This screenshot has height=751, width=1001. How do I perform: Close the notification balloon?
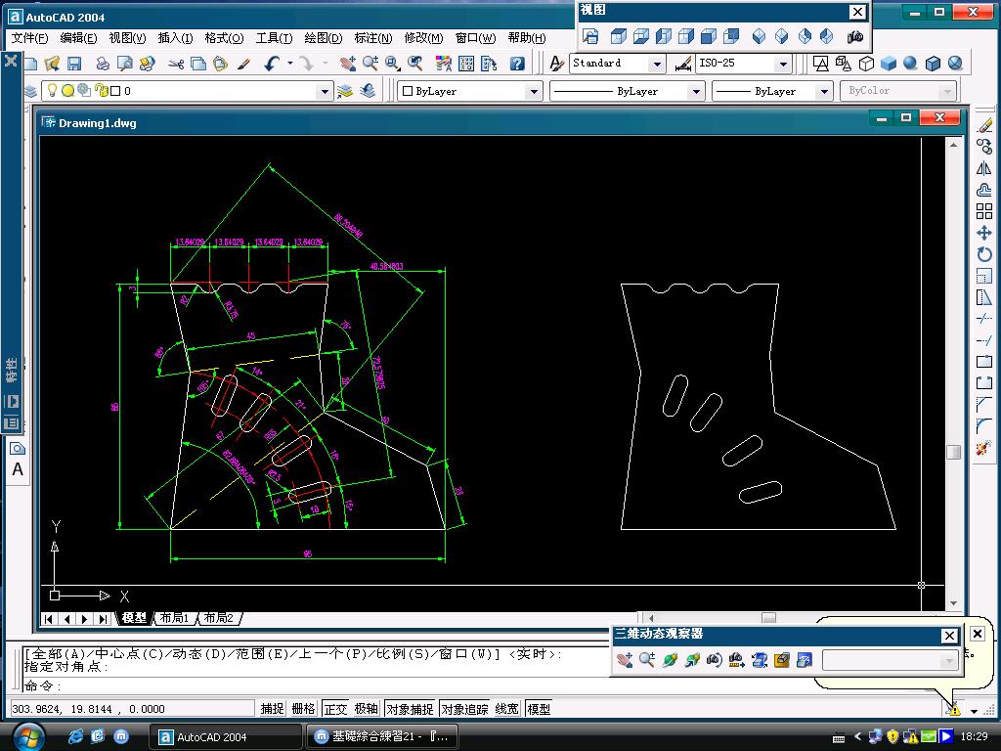coord(978,634)
